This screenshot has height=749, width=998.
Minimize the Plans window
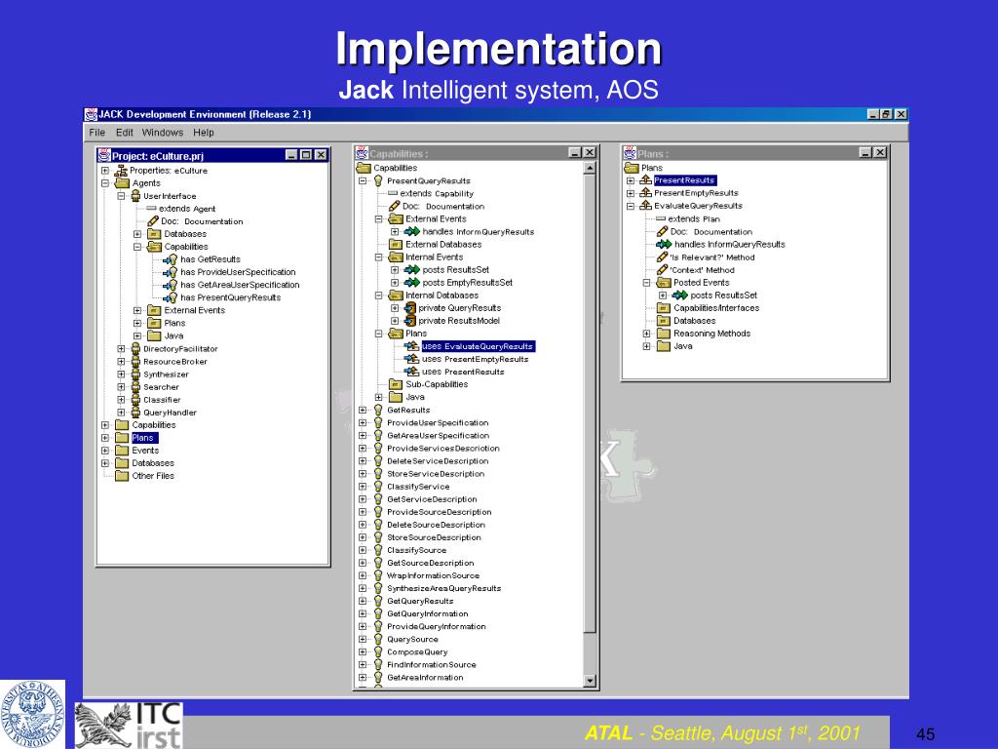coord(865,153)
